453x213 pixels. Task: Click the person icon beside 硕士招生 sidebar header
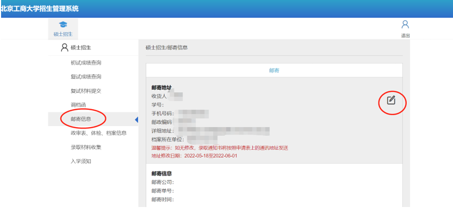[x=64, y=48]
